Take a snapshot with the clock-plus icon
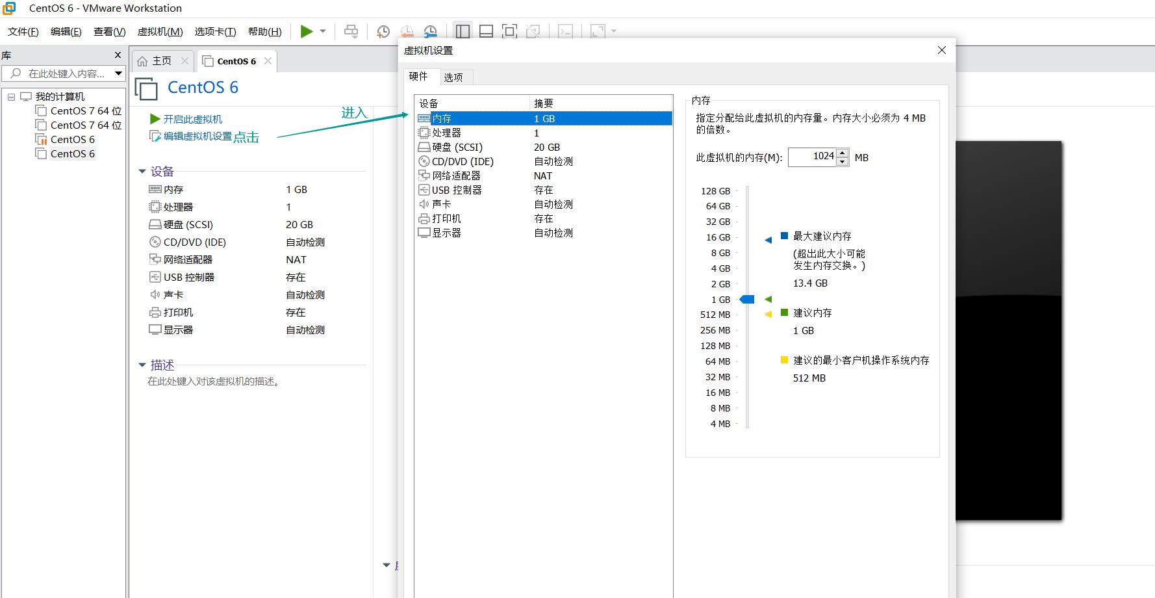Viewport: 1155px width, 598px height. click(383, 31)
